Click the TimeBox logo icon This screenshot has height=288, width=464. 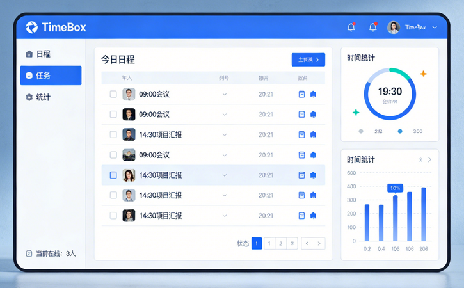[x=31, y=27]
